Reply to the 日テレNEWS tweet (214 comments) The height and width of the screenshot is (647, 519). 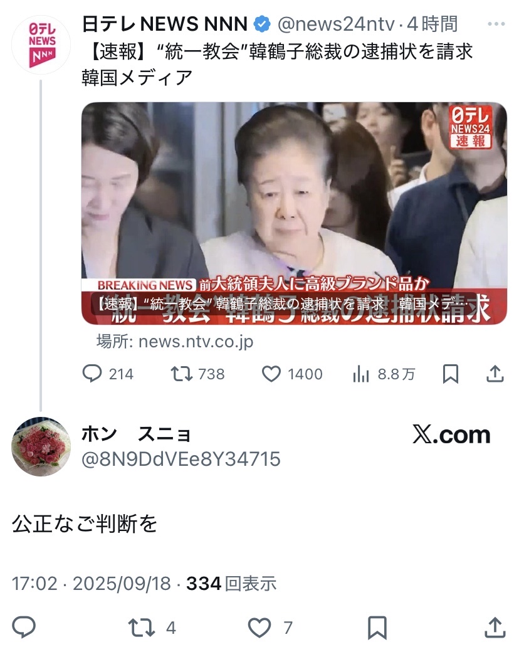(92, 374)
